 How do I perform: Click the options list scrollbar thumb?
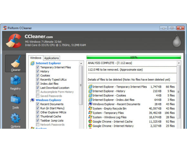(81, 85)
